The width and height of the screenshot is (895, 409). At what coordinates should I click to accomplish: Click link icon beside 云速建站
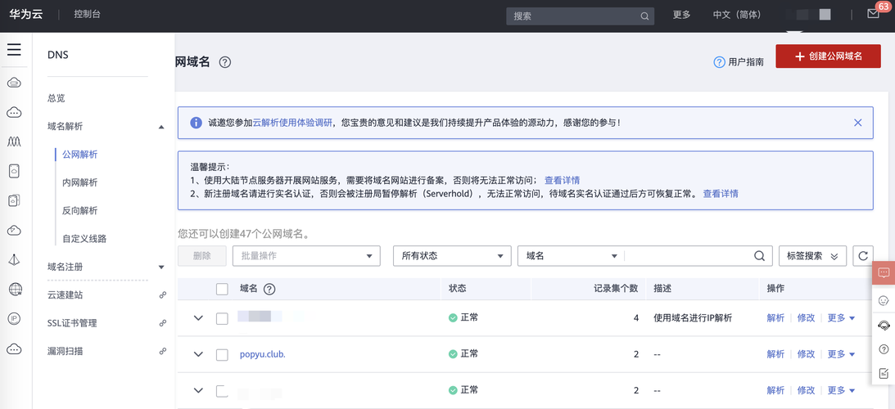pyautogui.click(x=162, y=295)
